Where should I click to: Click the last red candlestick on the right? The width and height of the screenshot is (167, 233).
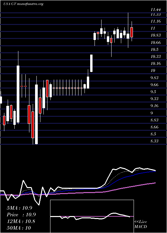point(132,32)
